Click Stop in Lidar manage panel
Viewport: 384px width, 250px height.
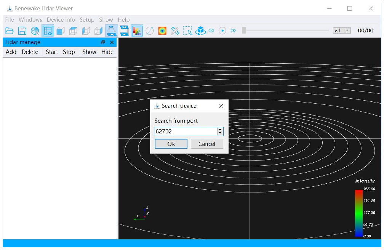point(69,52)
